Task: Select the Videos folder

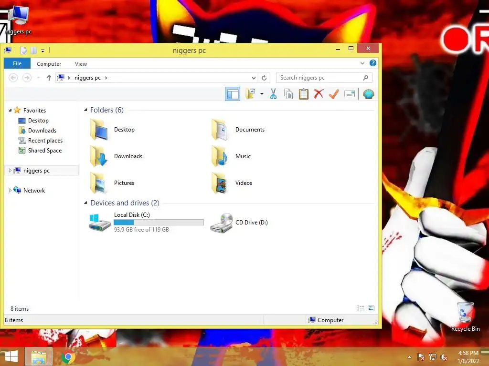Action: [x=232, y=183]
